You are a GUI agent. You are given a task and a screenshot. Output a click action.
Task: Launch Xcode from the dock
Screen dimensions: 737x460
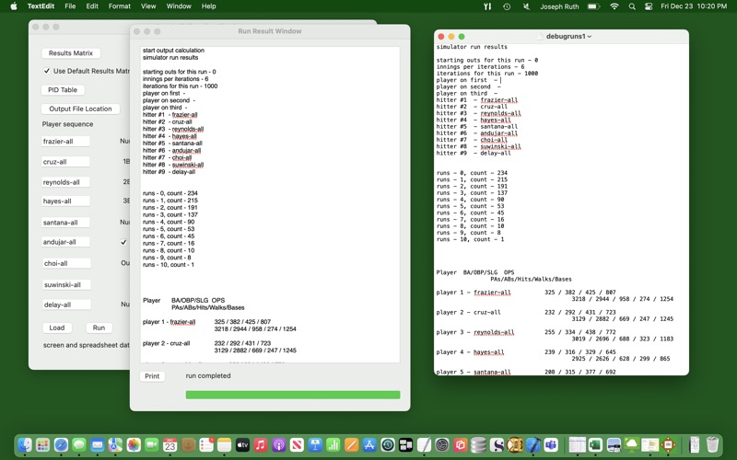tap(533, 444)
